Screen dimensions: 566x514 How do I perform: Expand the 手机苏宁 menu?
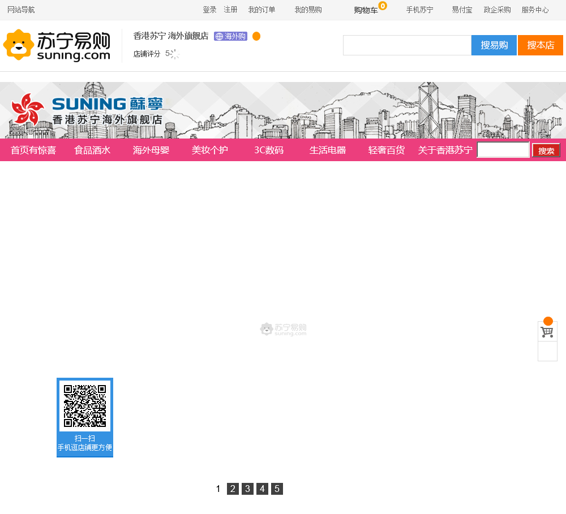tap(419, 10)
